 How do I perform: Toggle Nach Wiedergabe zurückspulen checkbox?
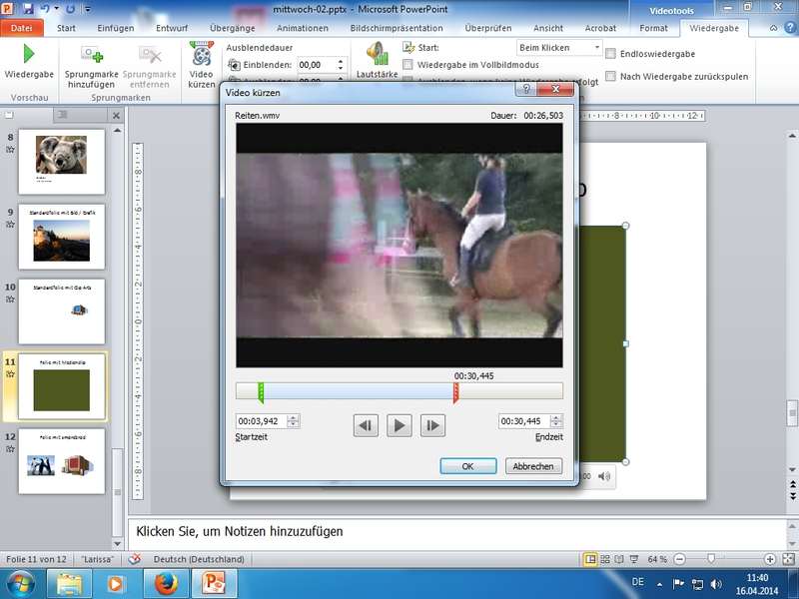pyautogui.click(x=610, y=76)
